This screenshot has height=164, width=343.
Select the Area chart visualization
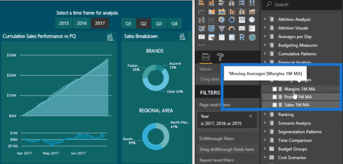click(211, 11)
